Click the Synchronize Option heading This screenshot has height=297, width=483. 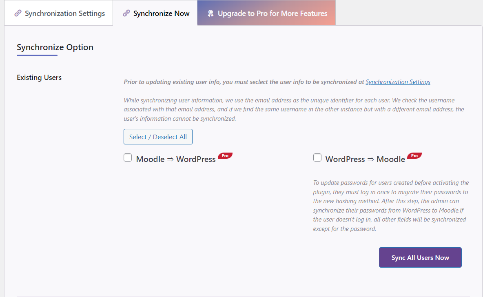tap(55, 47)
